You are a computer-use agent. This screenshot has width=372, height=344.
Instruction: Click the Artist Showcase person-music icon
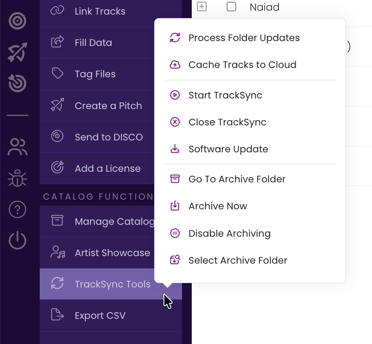tap(57, 252)
